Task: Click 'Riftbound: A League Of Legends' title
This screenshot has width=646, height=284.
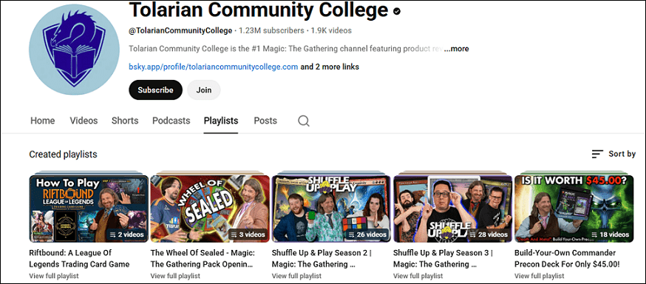Action: pos(80,258)
